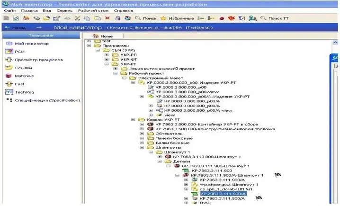Image resolution: width=340 pixels, height=206 pixels.
Task: Expand the Обтекатель folder
Action: 142,134
